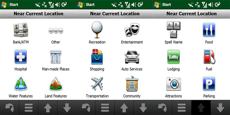
Task: Open the Fuel pump icon
Action: [210, 57]
